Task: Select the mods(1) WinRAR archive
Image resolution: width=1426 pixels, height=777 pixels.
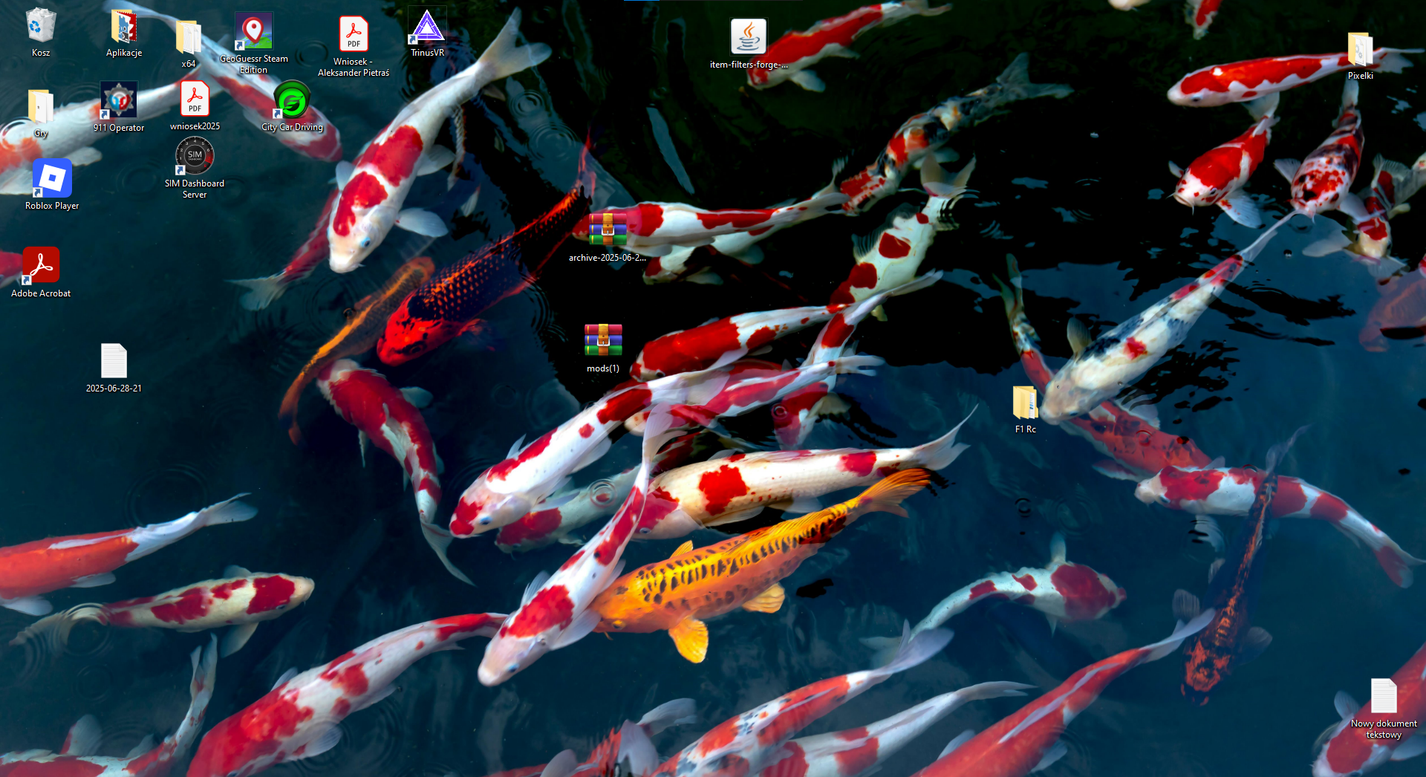Action: point(603,341)
